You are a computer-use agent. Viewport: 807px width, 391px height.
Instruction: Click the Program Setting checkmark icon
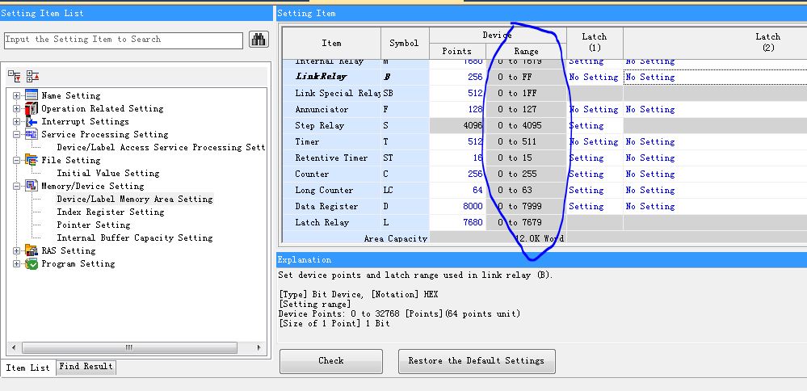click(x=32, y=263)
